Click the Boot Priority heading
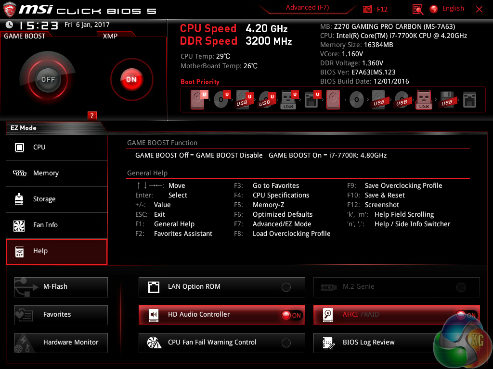493x369 pixels. pyautogui.click(x=200, y=82)
